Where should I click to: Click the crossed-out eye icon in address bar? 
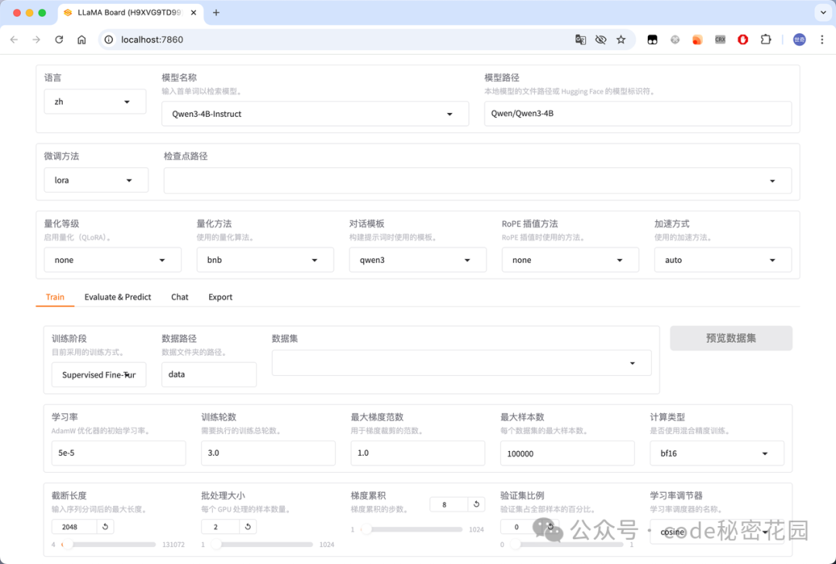pyautogui.click(x=601, y=39)
